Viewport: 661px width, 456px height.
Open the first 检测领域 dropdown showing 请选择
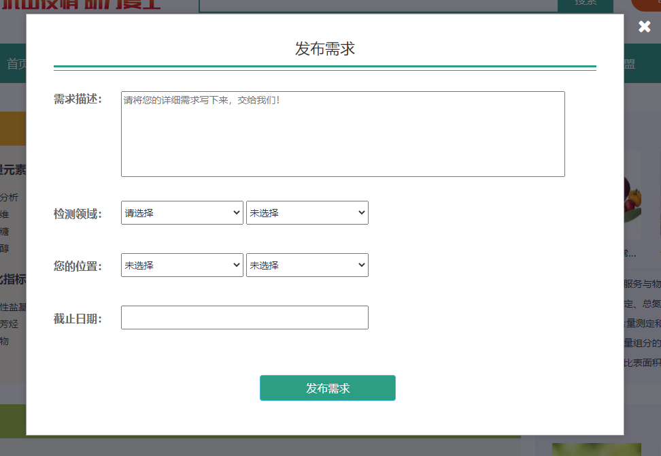tap(182, 213)
